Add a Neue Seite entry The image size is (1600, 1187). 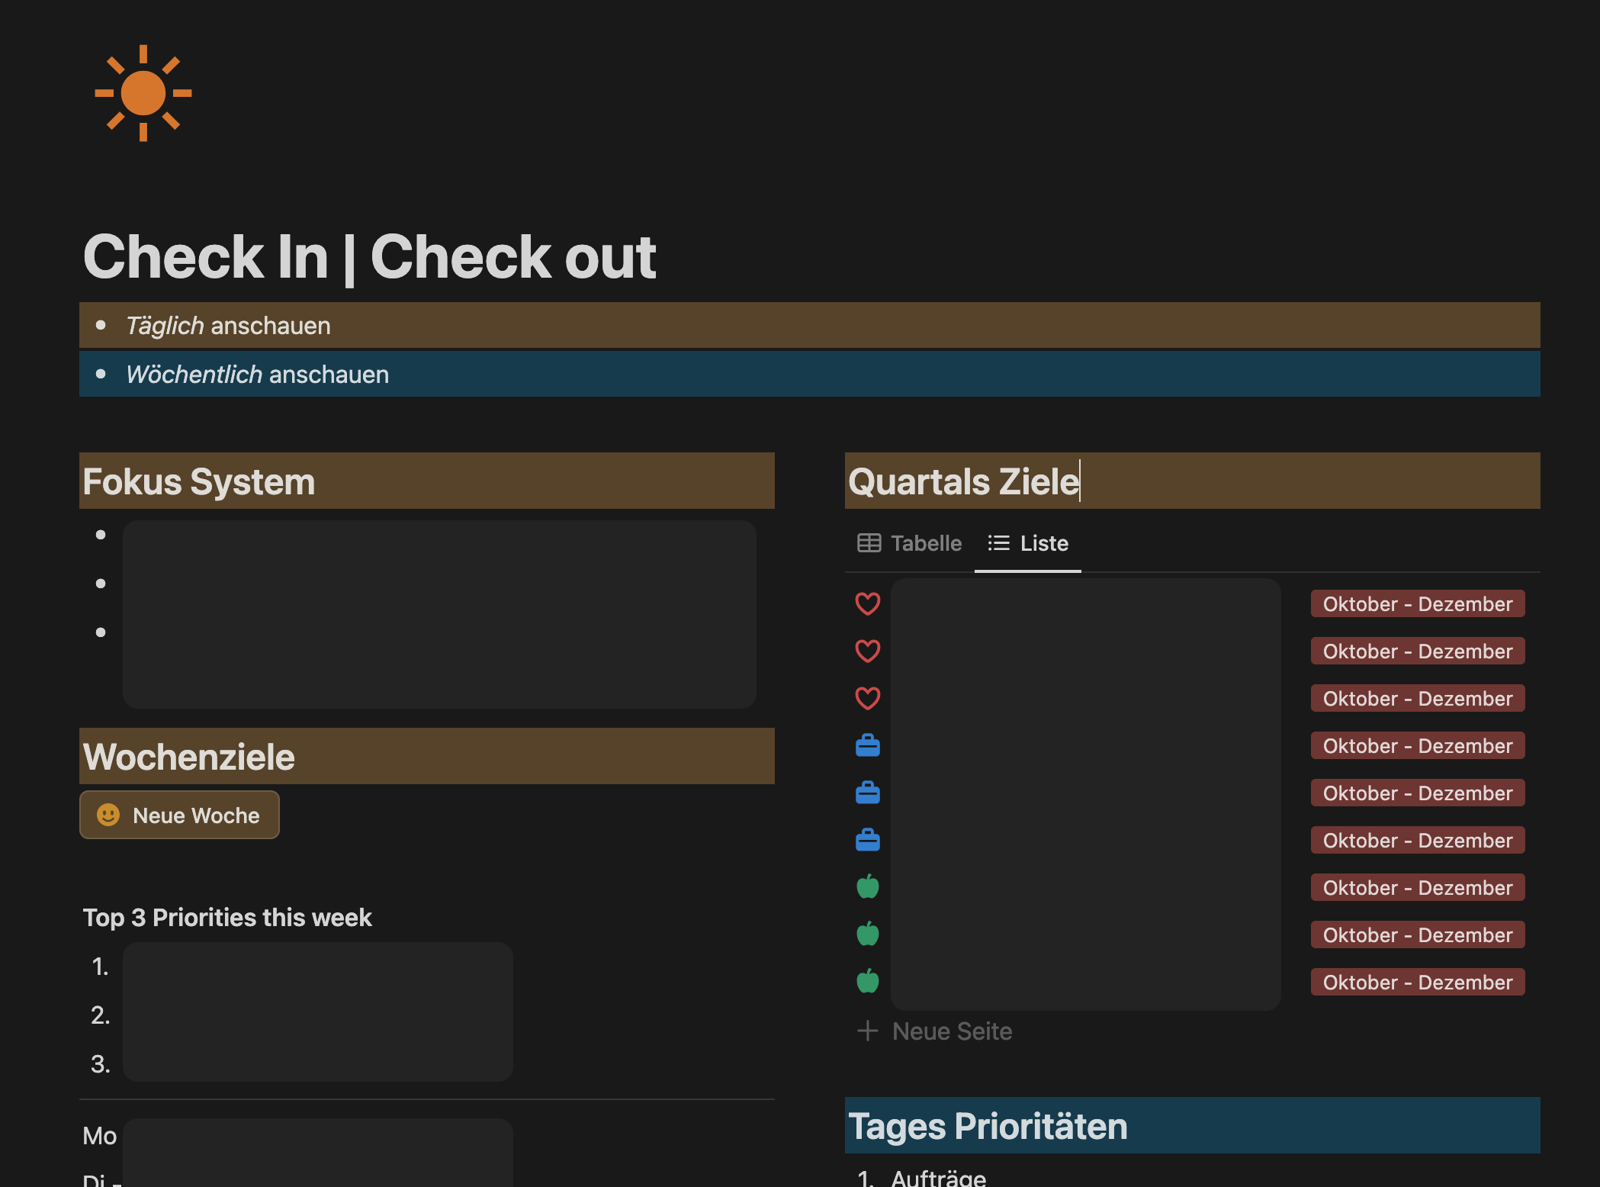(935, 1031)
